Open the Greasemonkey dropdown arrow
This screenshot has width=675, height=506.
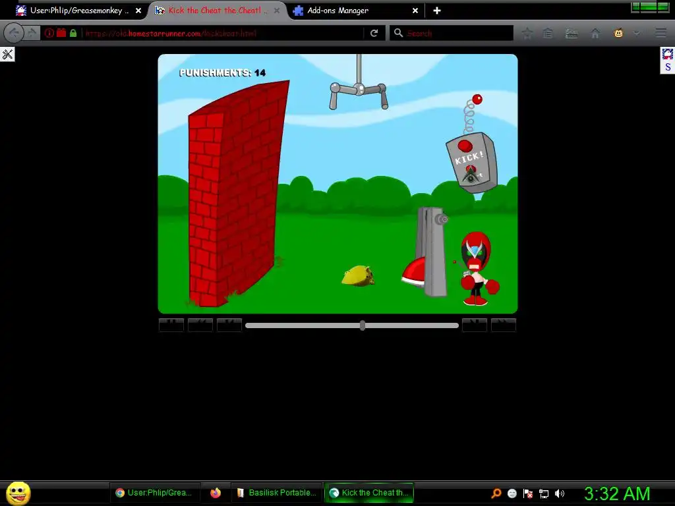pyautogui.click(x=636, y=33)
